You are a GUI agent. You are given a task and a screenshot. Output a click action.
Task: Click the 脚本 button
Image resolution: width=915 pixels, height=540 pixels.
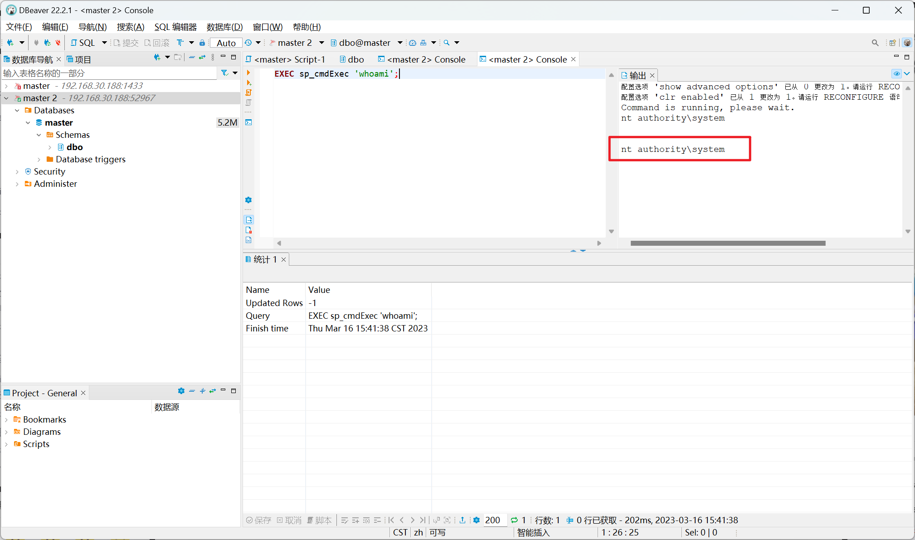coord(319,520)
